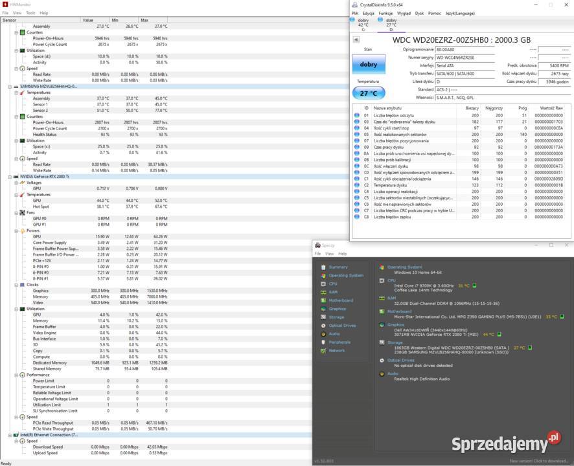Click the storage temperature indicator icon
Image resolution: width=574 pixels, height=466 pixels.
click(x=530, y=348)
